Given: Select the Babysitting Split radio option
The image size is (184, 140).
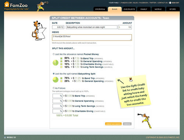Looking at the screenshot, I should [54, 74].
